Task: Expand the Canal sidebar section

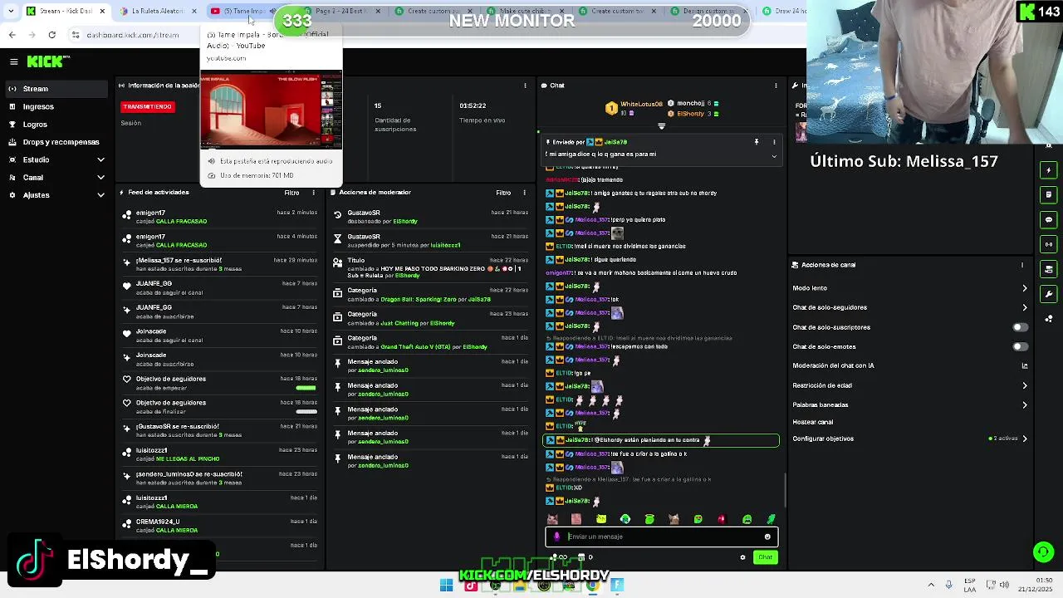Action: coord(55,177)
